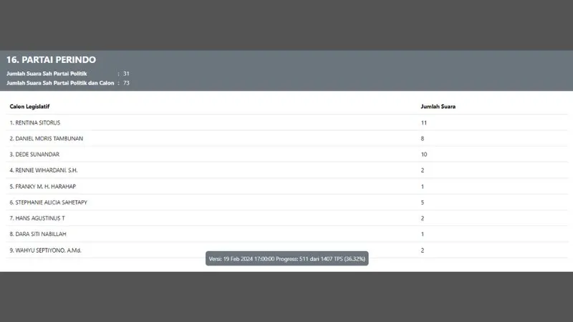Select candidate '3. DEDE SUNANDAR'
This screenshot has width=573, height=322.
[x=34, y=155]
